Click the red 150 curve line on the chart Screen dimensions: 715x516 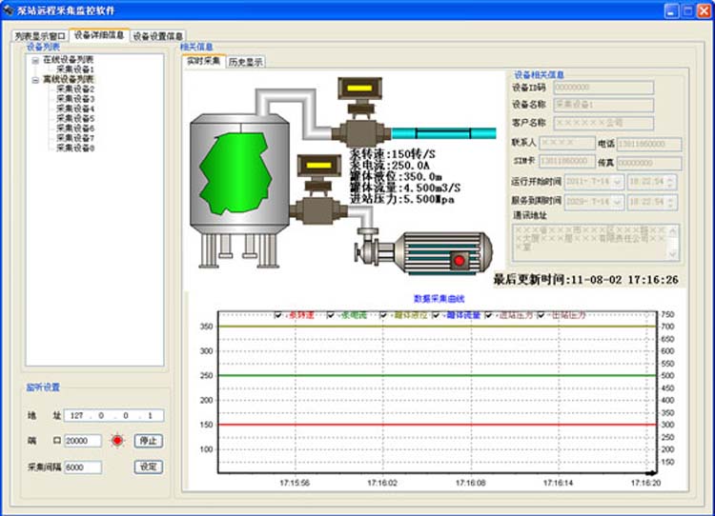tap(438, 425)
